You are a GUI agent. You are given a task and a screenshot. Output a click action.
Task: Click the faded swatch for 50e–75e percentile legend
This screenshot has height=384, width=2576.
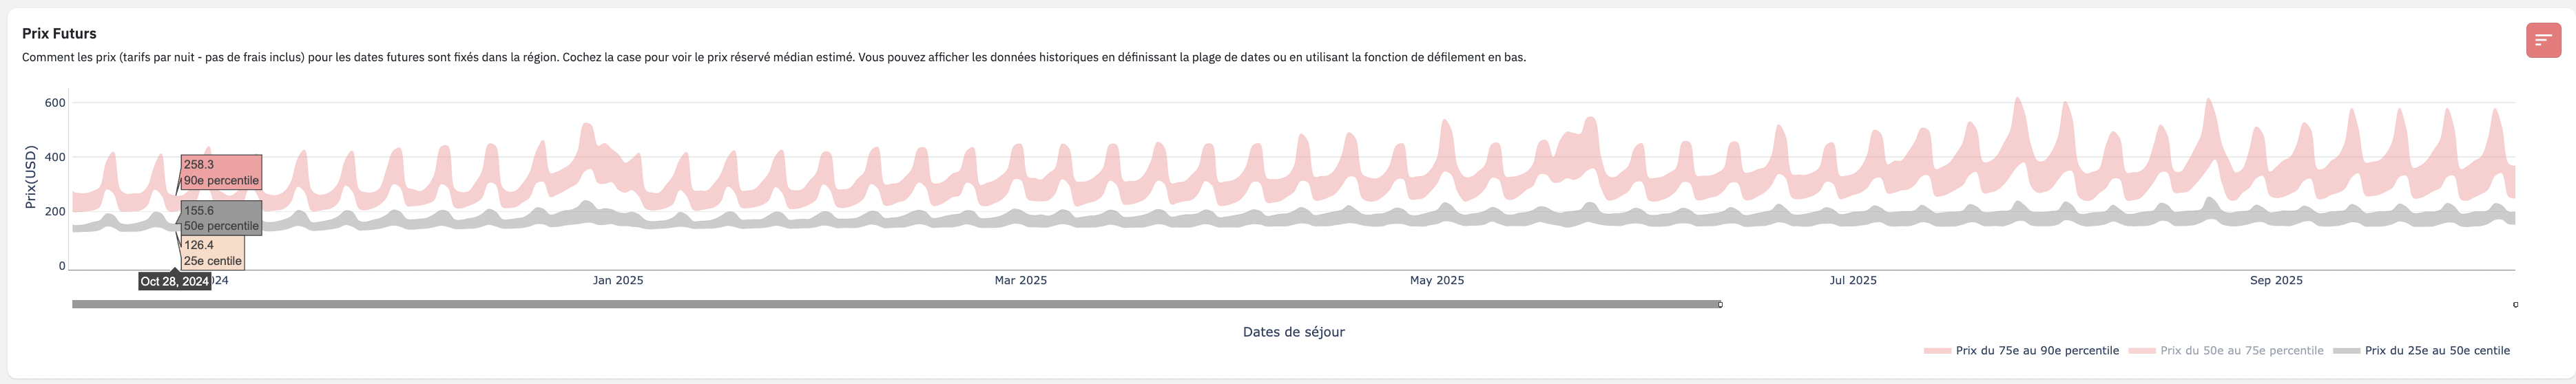click(x=2141, y=351)
